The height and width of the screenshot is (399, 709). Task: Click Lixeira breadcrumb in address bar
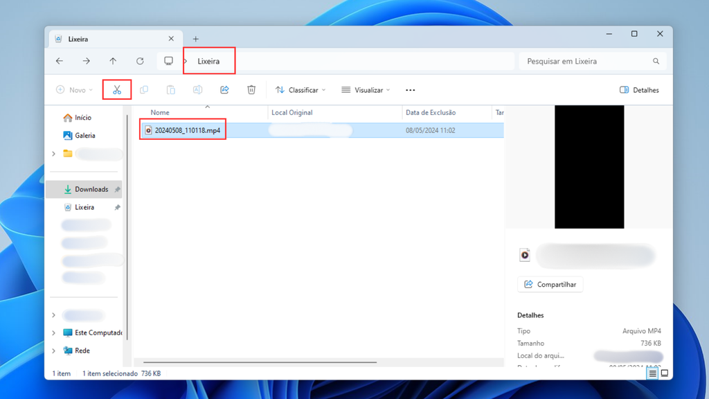click(208, 61)
